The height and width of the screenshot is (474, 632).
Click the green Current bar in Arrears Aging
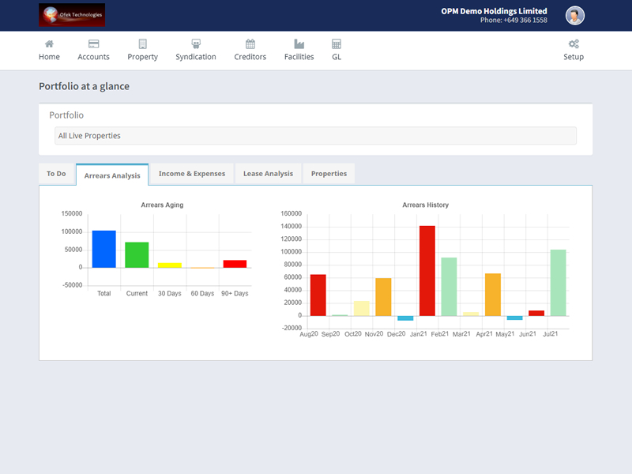(x=137, y=254)
